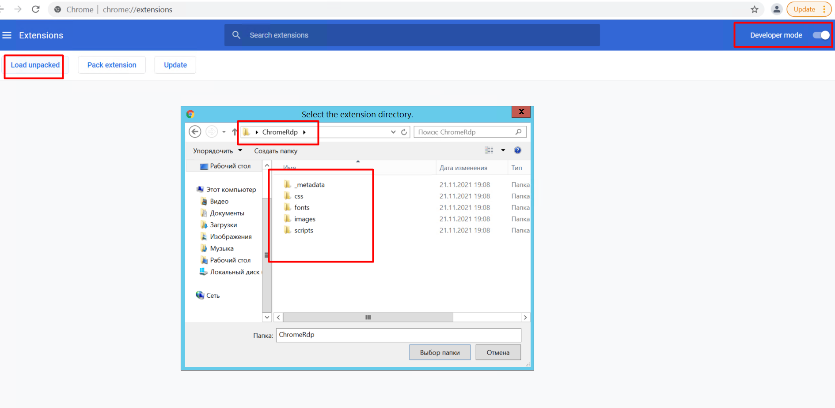Click the navigation pane scroll down arrow
This screenshot has height=408, width=835.
tap(267, 317)
